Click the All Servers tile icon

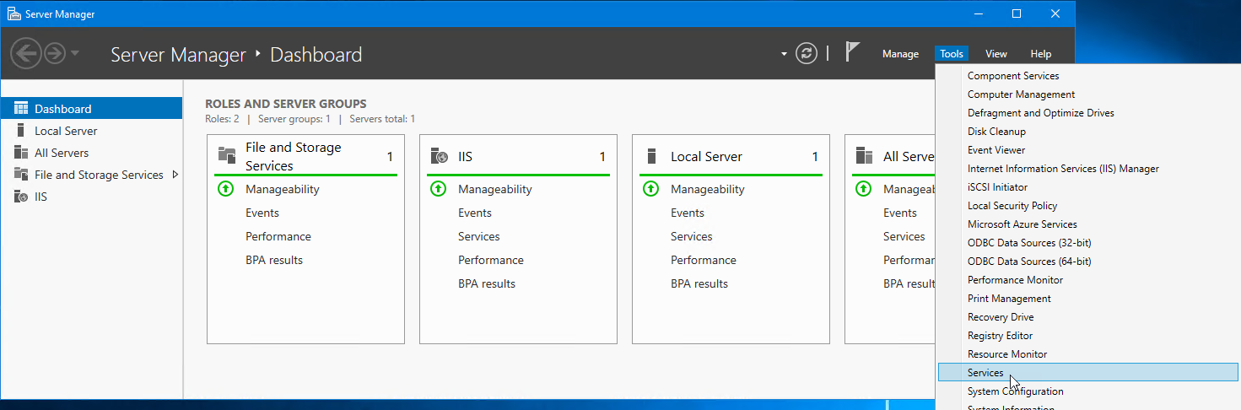(x=864, y=156)
